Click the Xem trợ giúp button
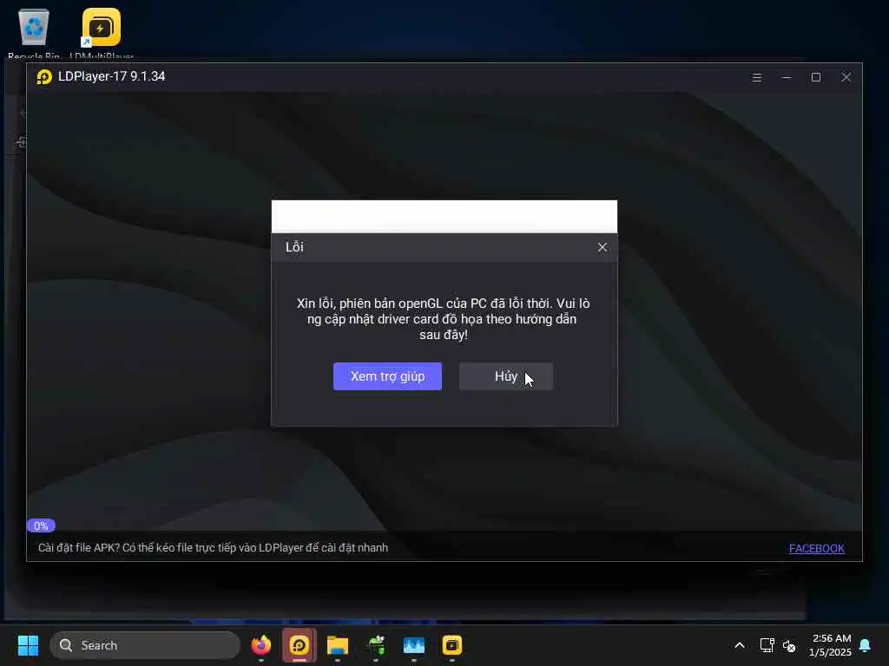The image size is (889, 666). (x=387, y=376)
